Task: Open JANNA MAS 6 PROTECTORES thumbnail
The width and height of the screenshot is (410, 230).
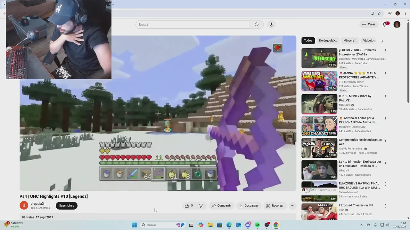Action: point(319,81)
